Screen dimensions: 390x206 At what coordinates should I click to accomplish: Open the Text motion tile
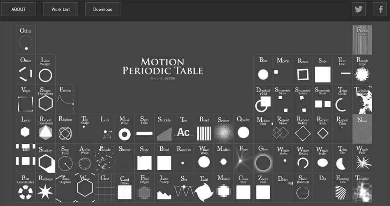(x=184, y=129)
